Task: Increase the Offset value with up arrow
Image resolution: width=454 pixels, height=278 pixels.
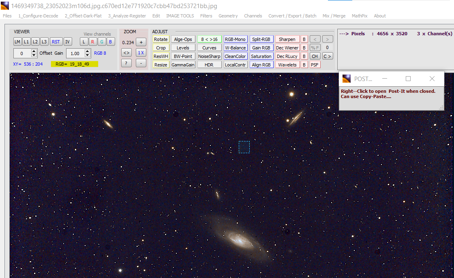Action: [x=34, y=51]
